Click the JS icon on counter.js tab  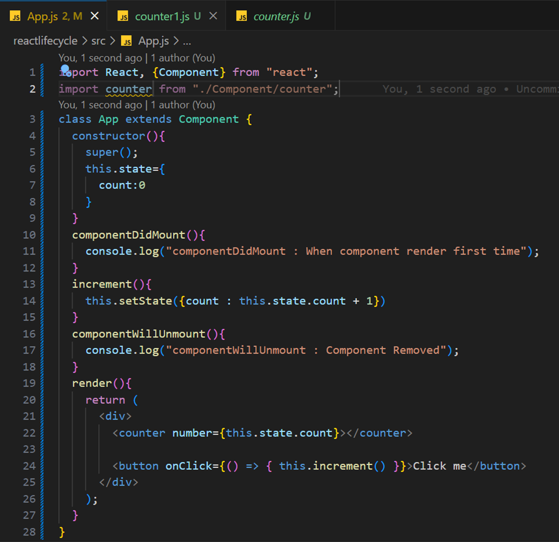(242, 17)
